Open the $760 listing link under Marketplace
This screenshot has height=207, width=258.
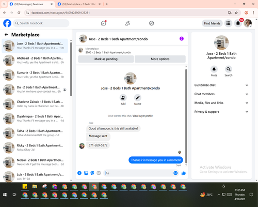[108, 52]
